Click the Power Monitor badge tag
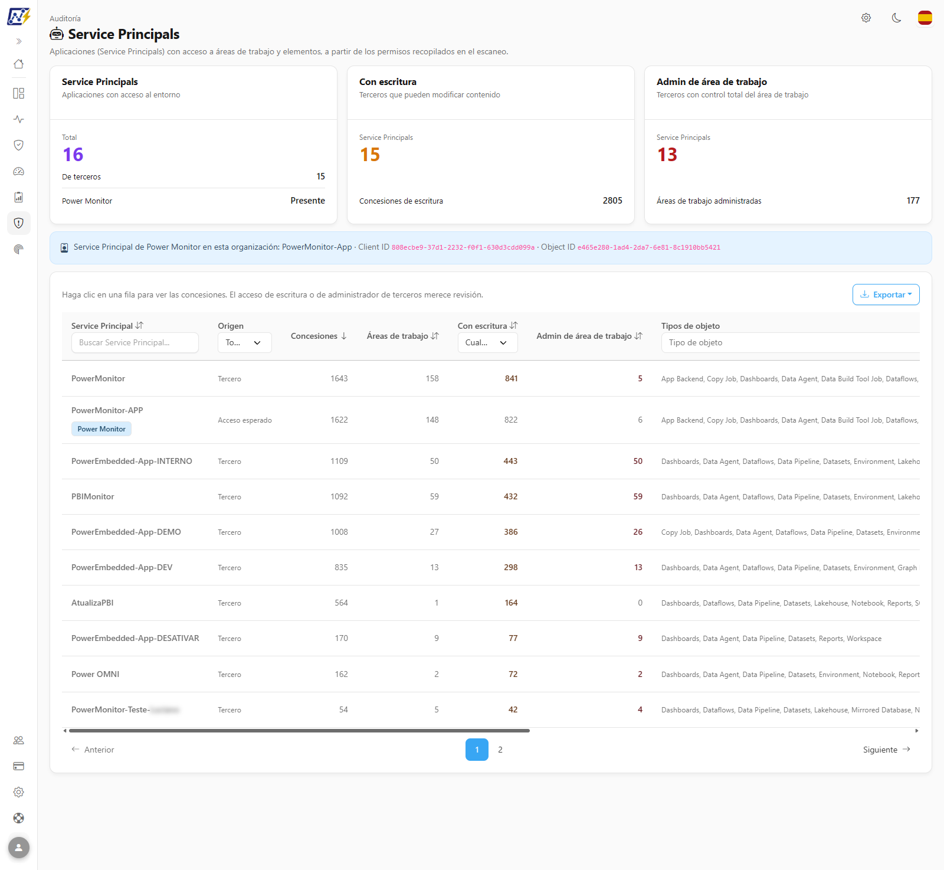The height and width of the screenshot is (870, 944). coord(101,429)
